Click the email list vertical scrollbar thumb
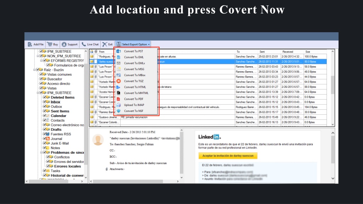 tap(333, 85)
